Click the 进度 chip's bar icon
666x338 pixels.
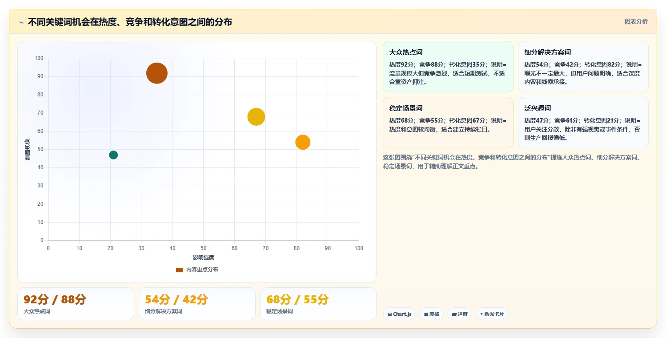(x=454, y=314)
